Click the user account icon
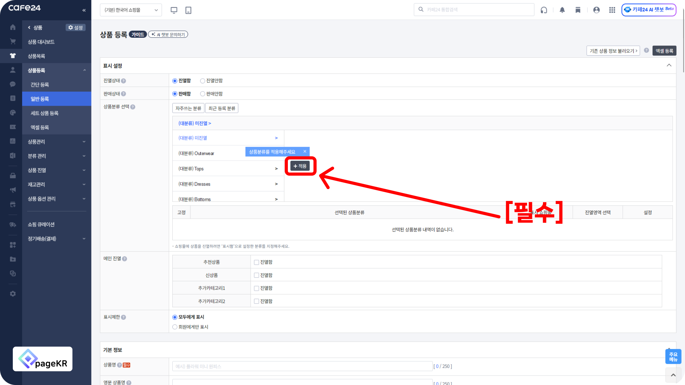 click(x=596, y=10)
